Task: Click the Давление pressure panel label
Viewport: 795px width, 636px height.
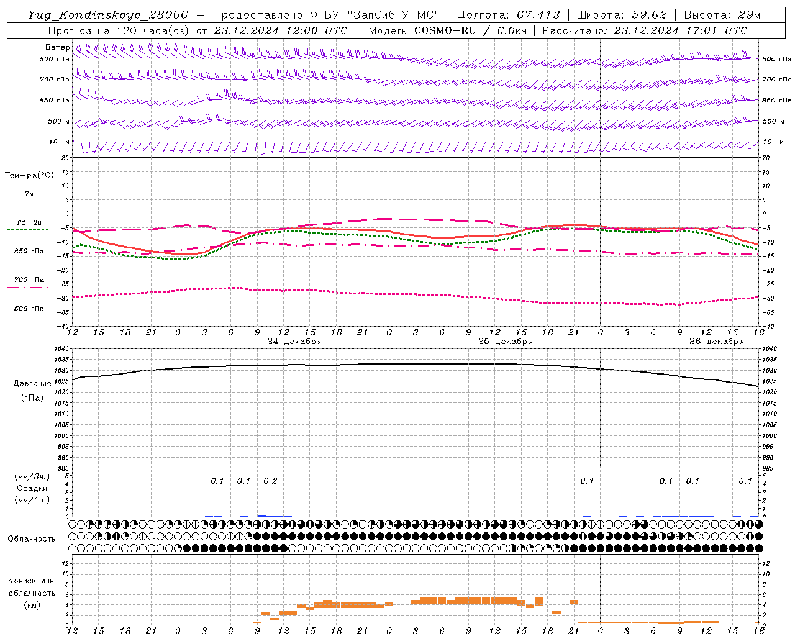Action: (x=32, y=384)
